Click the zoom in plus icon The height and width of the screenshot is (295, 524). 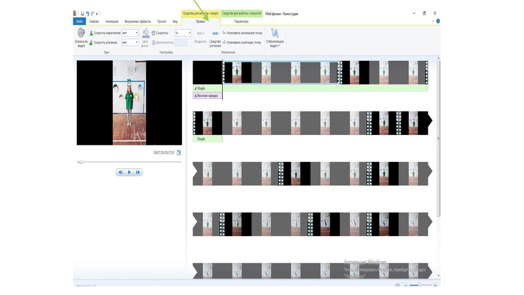[x=436, y=286]
